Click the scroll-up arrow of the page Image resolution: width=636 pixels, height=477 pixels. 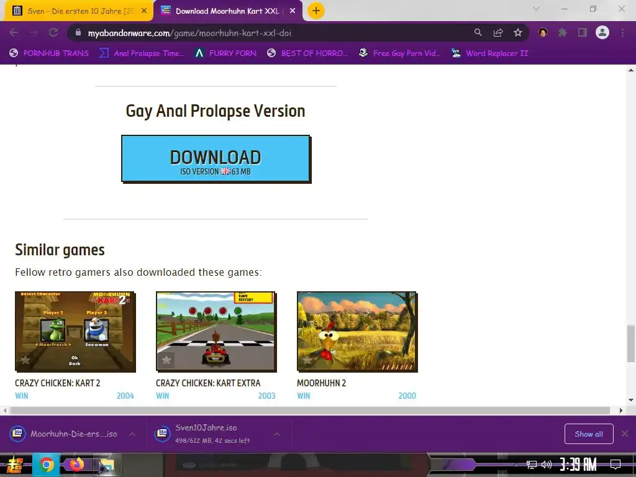click(x=631, y=70)
